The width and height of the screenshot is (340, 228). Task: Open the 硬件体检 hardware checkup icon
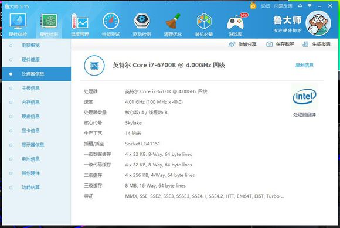click(x=18, y=25)
